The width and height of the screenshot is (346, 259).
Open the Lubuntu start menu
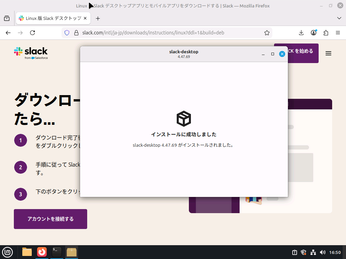7,252
